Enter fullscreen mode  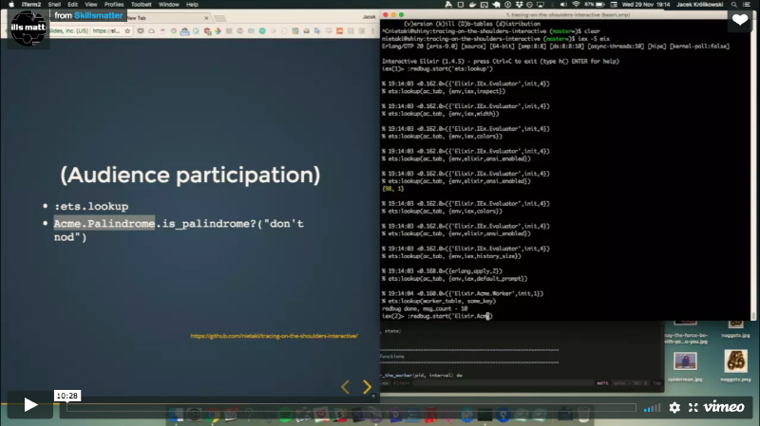tap(693, 407)
